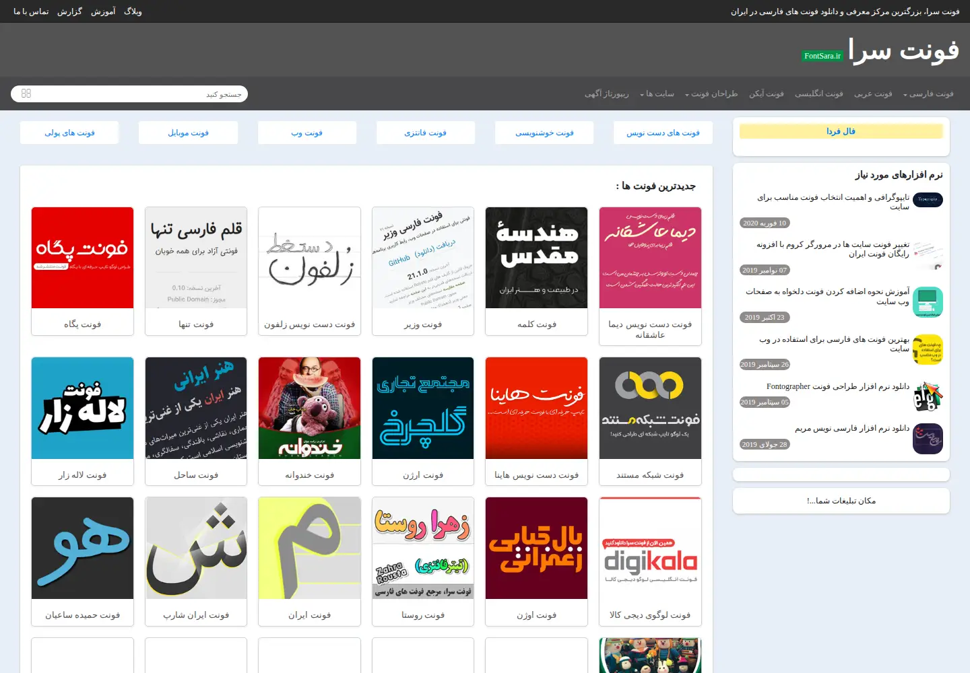
Task: Expand the فونت فارسی dropdown menu
Action: (928, 94)
